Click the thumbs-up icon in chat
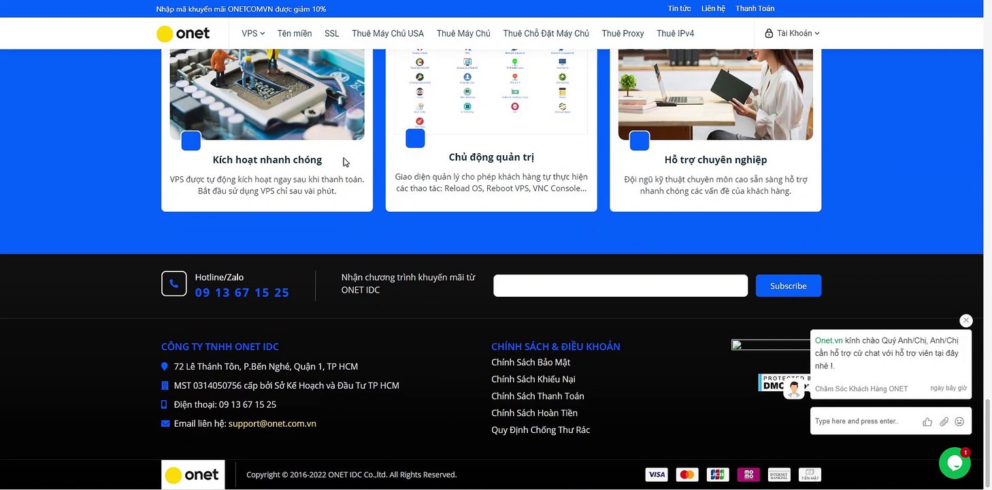This screenshot has width=992, height=490. (927, 422)
